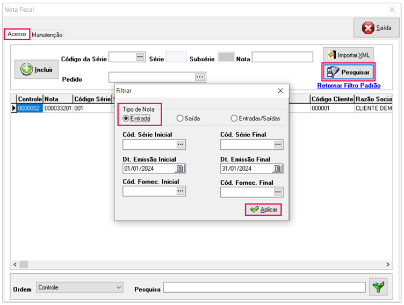Select the Entrada radio option
The width and height of the screenshot is (404, 305).
point(126,119)
